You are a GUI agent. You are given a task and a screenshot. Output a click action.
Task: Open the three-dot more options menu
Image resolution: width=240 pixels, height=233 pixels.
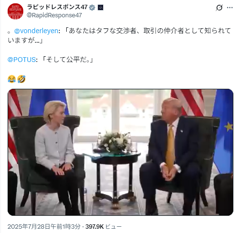point(230,8)
